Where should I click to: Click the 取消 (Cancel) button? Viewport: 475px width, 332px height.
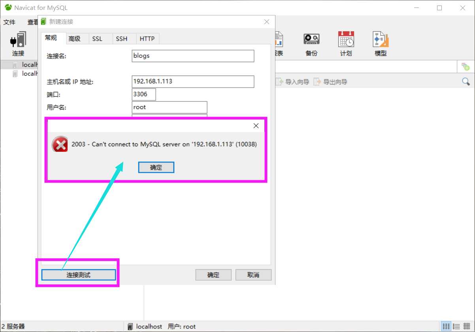(x=253, y=275)
